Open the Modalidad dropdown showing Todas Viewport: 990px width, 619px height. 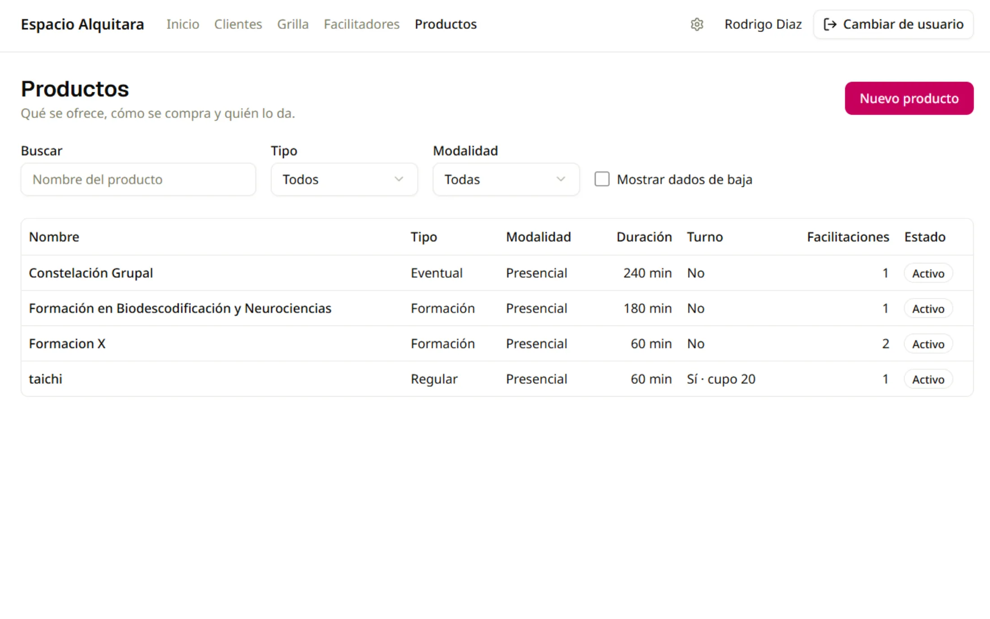point(506,179)
